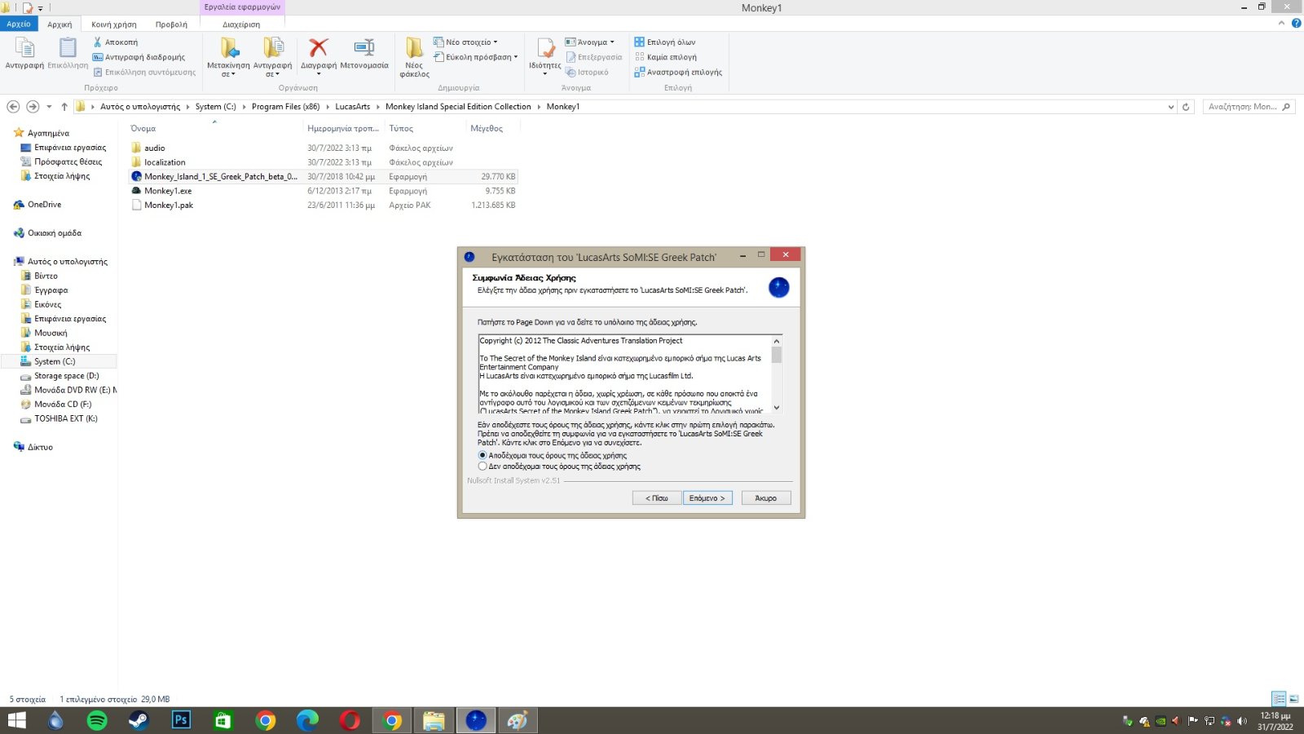Select Monkey1.pak in the file list
The image size is (1304, 734).
point(169,206)
